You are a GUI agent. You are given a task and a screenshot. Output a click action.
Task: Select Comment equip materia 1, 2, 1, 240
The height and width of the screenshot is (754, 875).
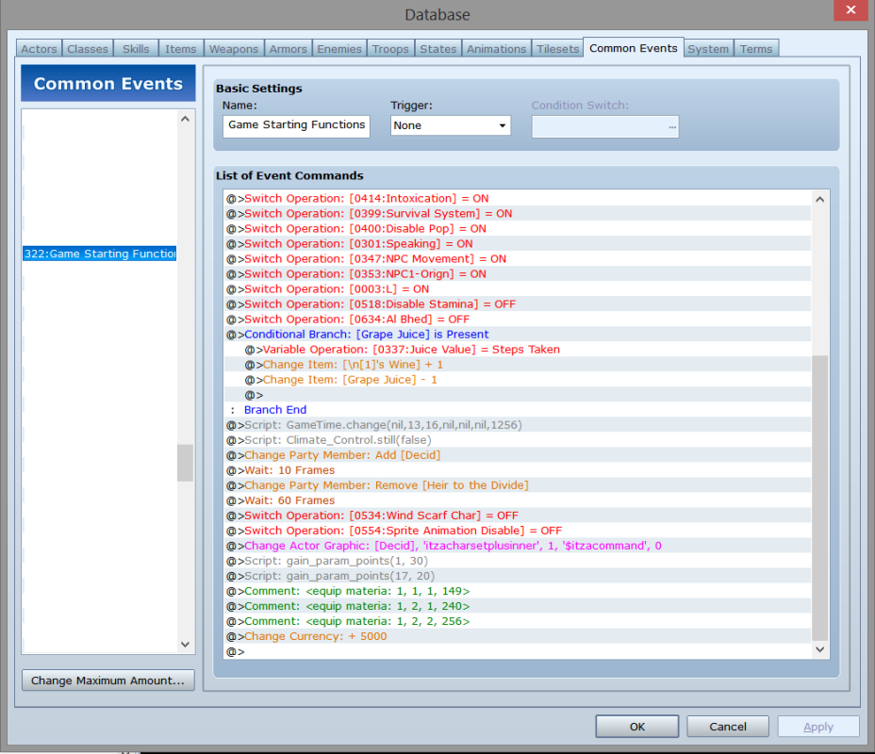pos(518,606)
